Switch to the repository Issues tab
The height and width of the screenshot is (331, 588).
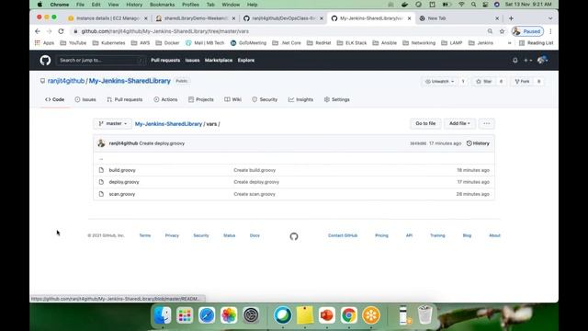click(85, 99)
